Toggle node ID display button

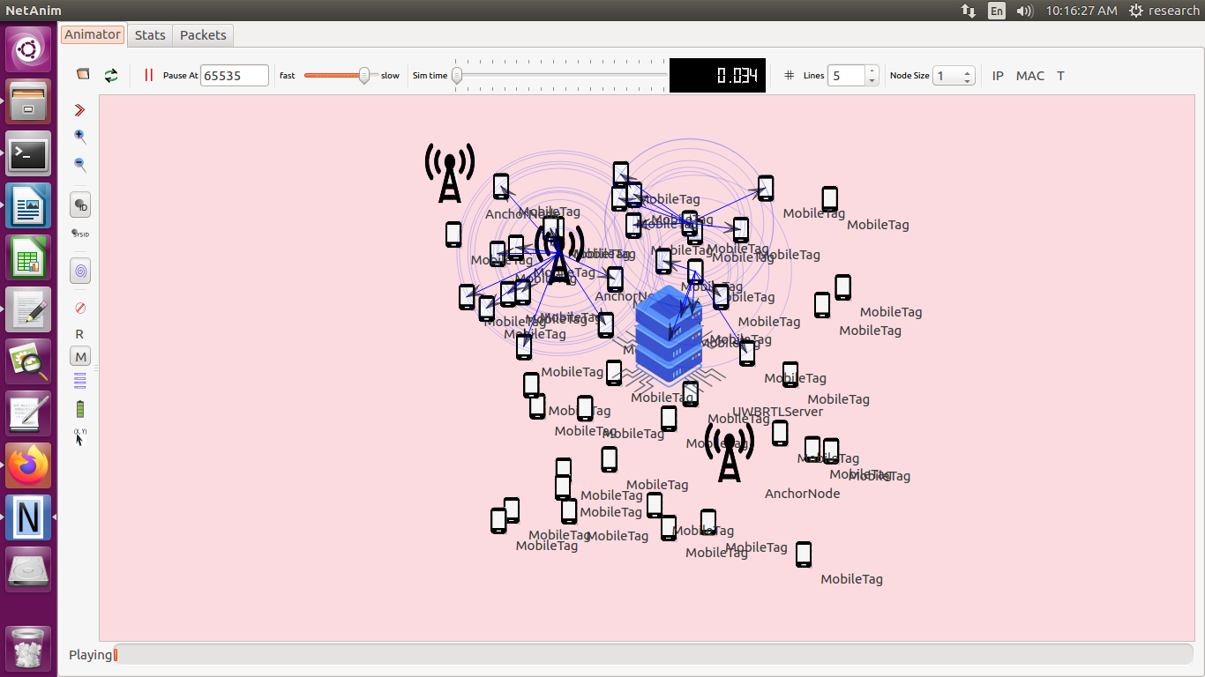pos(80,205)
